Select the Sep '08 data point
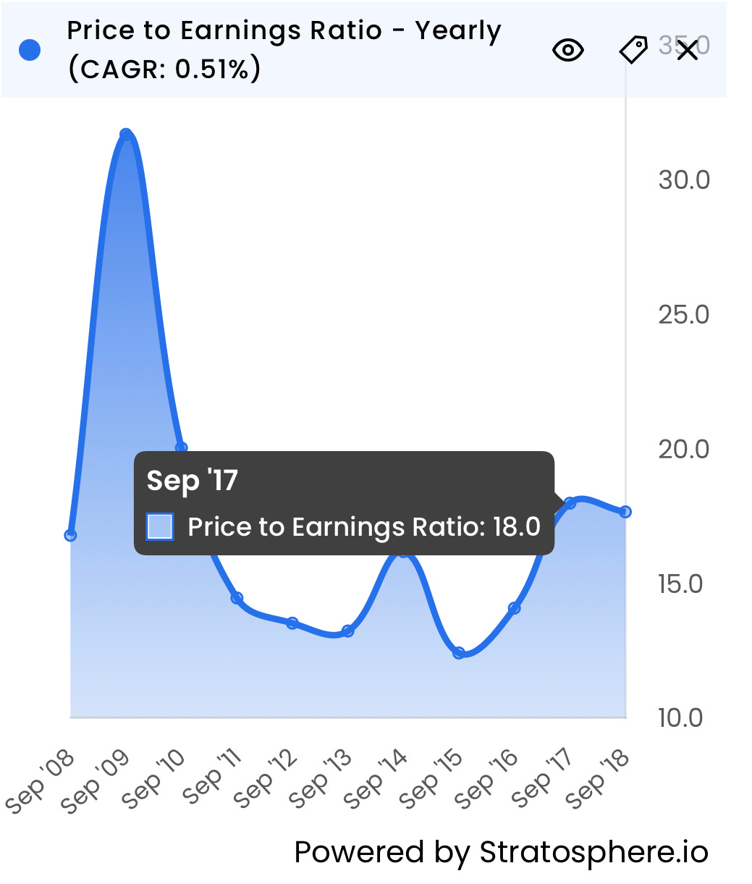Screen dimensions: 752x884 70,535
